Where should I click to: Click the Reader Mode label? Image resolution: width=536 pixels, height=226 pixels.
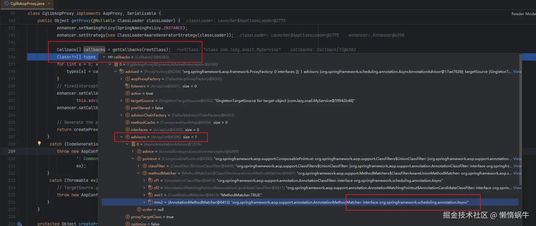click(523, 14)
